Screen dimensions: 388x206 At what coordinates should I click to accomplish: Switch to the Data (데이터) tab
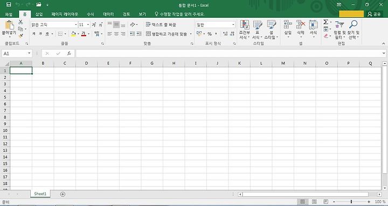point(108,14)
